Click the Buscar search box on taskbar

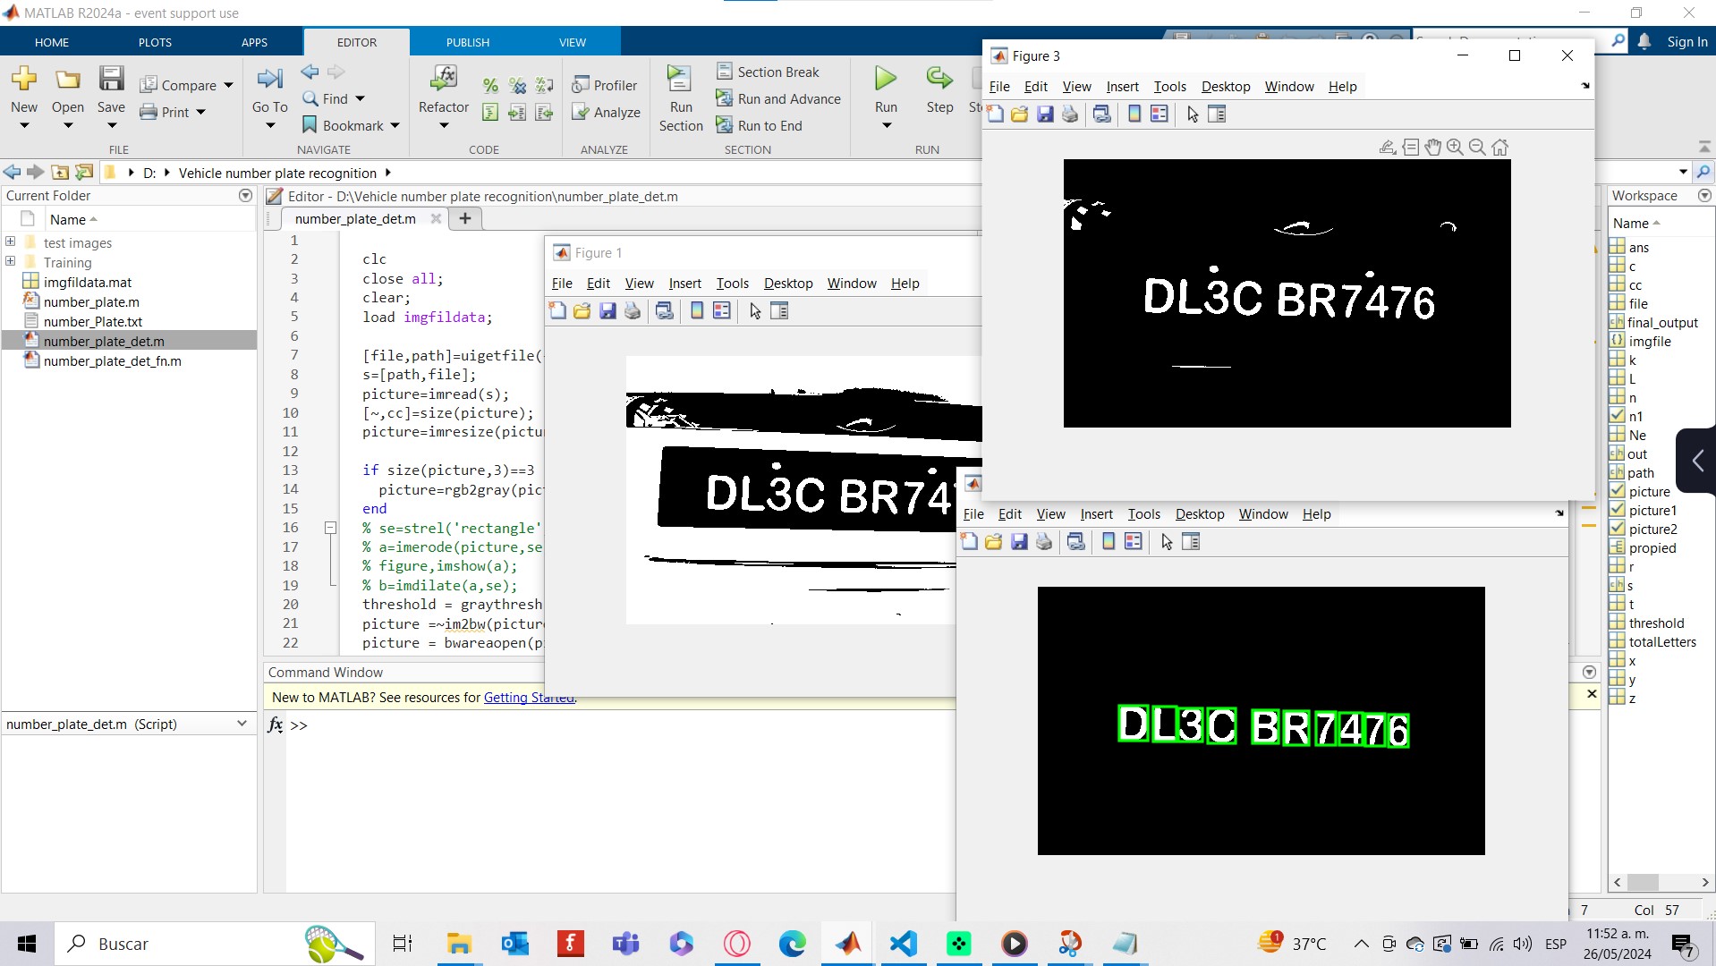click(x=215, y=944)
